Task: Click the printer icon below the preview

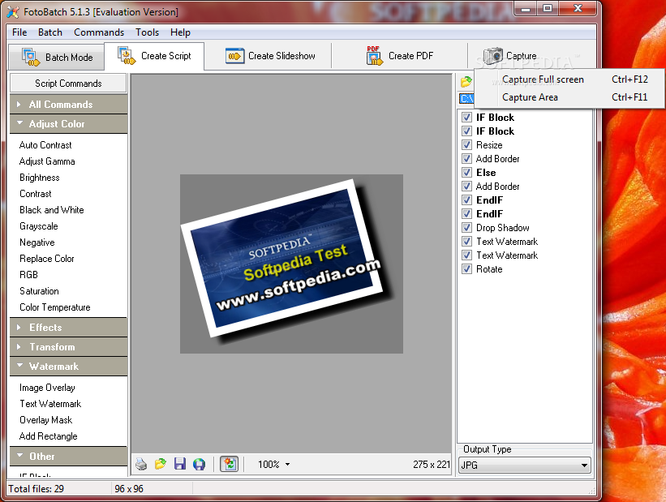Action: [x=141, y=464]
